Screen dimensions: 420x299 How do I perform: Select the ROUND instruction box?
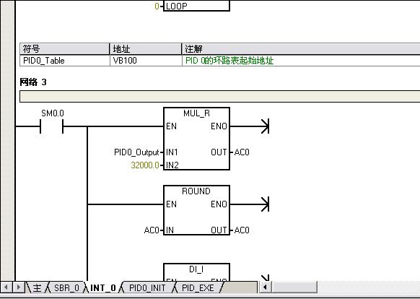pyautogui.click(x=196, y=210)
